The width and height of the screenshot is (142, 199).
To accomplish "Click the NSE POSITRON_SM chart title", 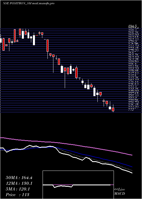I will tap(28, 3).
